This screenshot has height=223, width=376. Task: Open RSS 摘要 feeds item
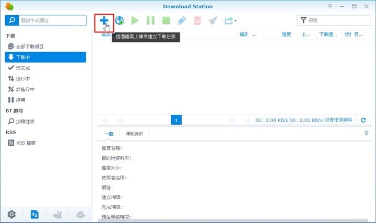click(x=26, y=143)
